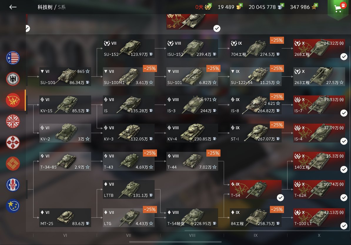Toggle the checkmark on IS-7 tank

pos(344,113)
